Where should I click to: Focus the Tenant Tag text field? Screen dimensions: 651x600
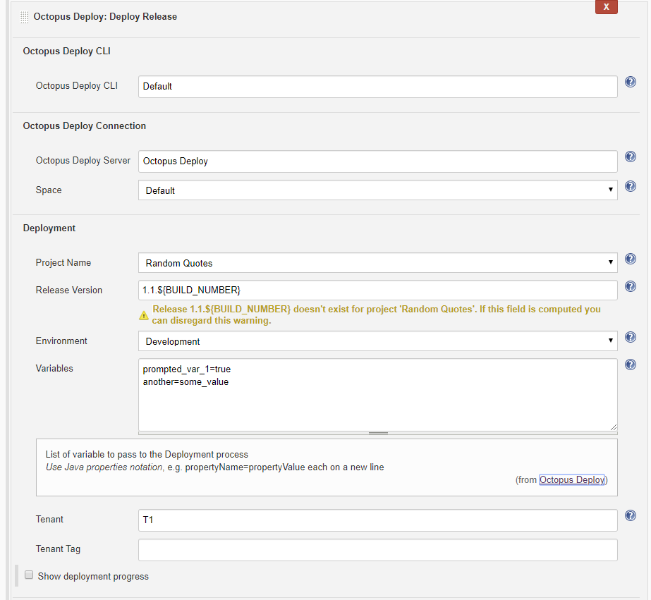(377, 549)
